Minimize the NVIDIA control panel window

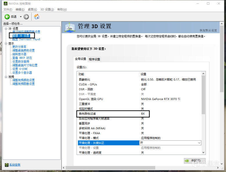(198, 3)
